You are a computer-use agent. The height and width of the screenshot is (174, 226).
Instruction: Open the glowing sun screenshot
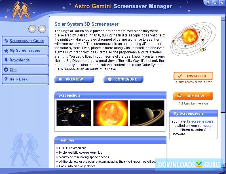click(x=111, y=113)
